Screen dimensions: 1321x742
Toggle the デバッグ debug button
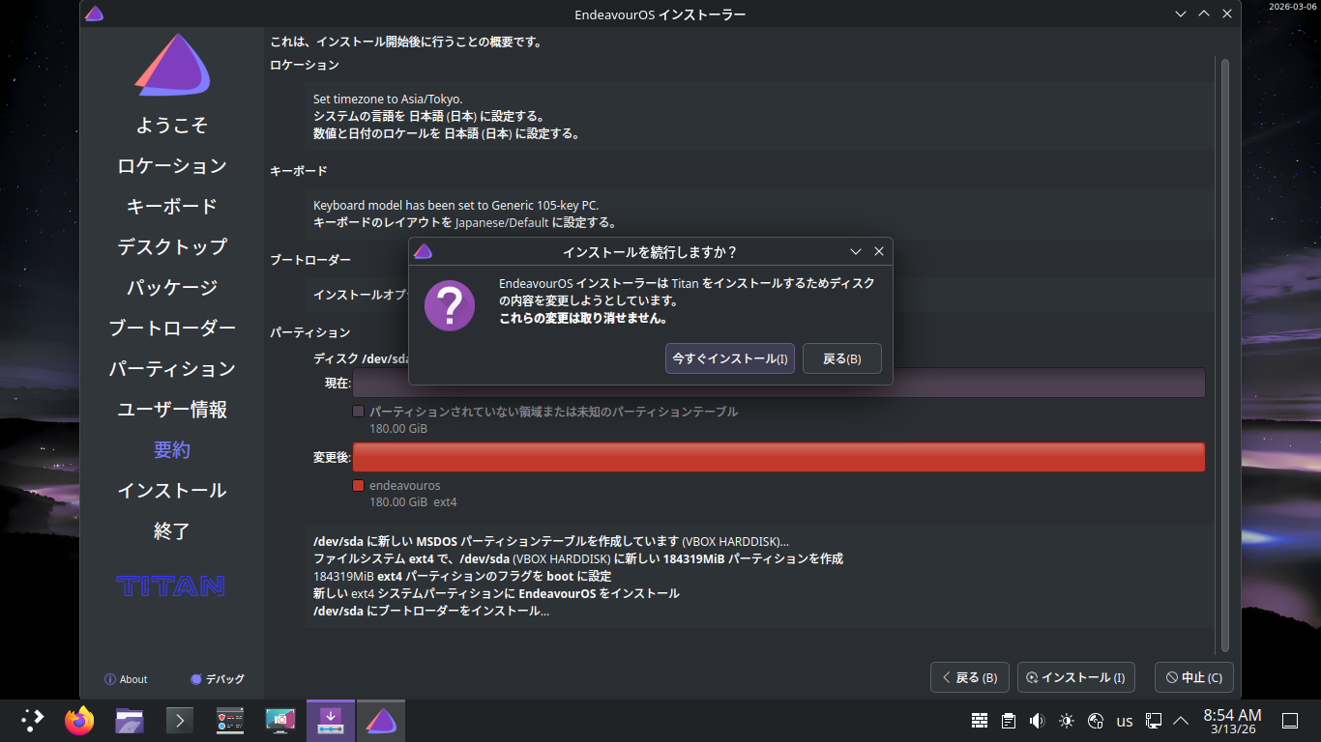[218, 679]
